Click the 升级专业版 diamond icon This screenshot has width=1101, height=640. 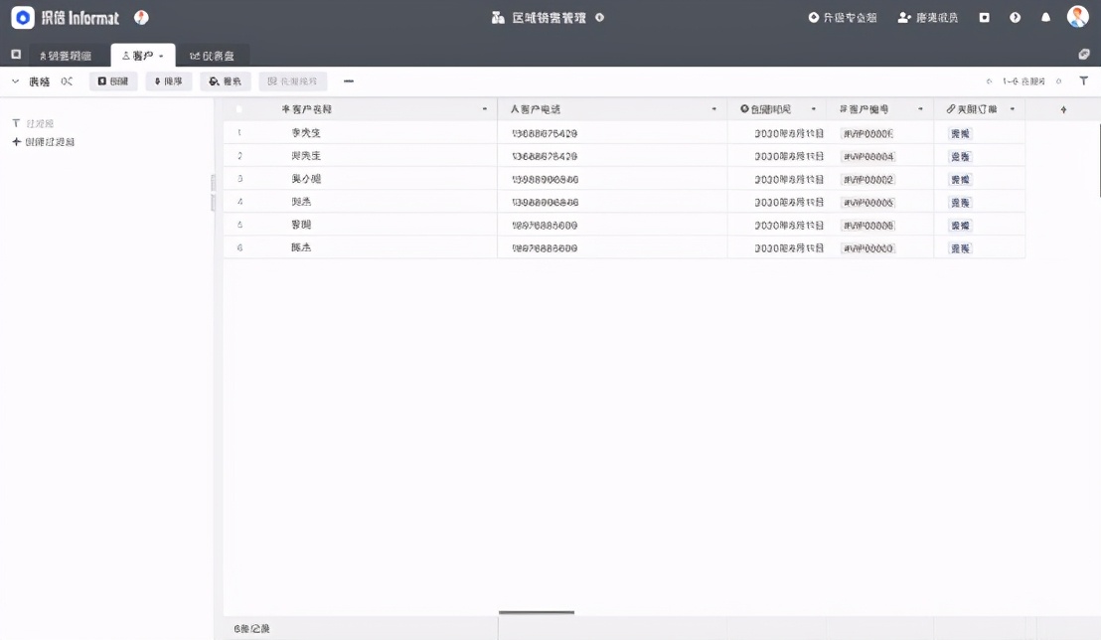812,16
